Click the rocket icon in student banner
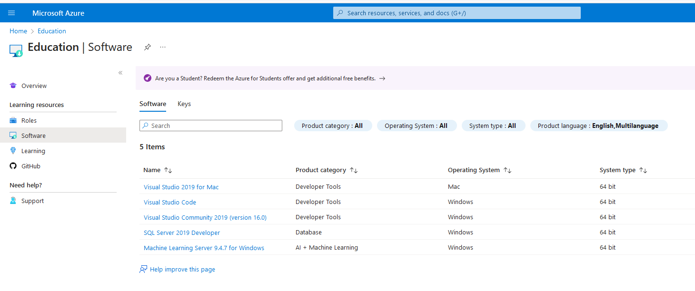This screenshot has width=695, height=291. (148, 78)
